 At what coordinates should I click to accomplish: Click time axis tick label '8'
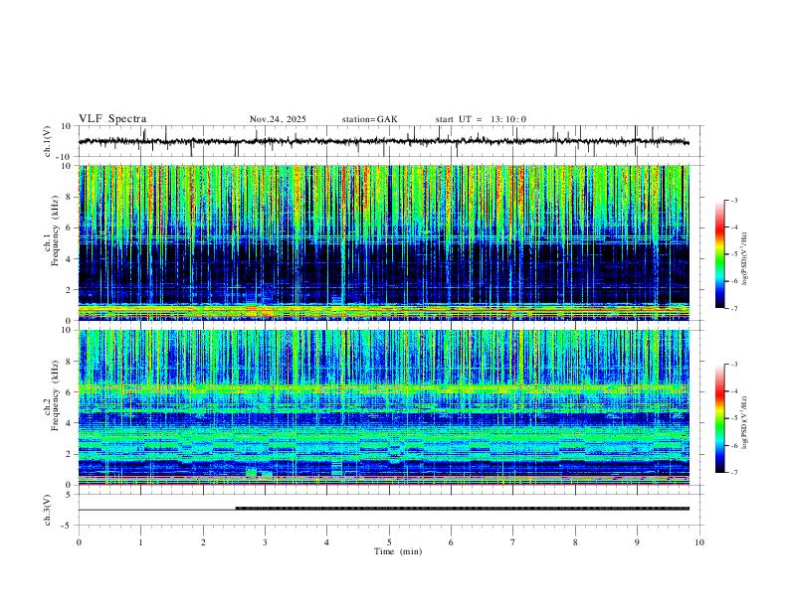tap(575, 542)
